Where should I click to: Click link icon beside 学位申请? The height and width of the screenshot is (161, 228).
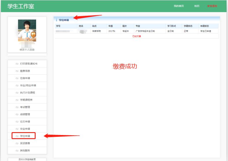point(17,136)
